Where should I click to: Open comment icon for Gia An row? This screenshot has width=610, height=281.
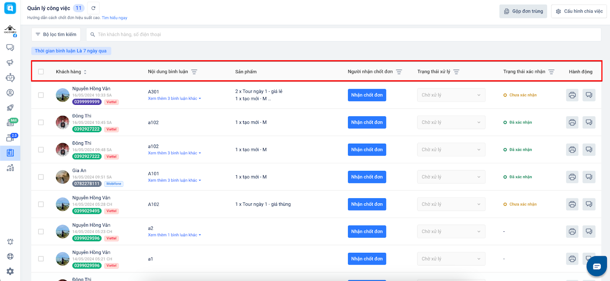[x=589, y=177]
